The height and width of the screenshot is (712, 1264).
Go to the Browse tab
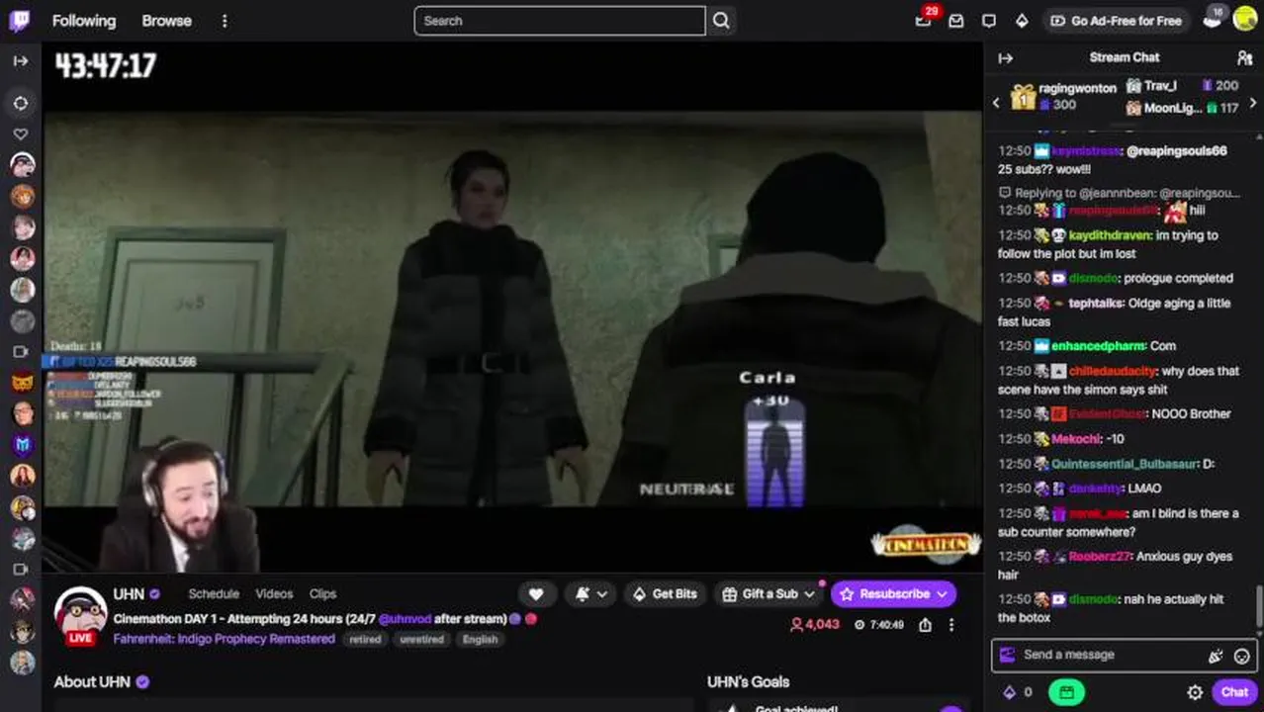166,21
